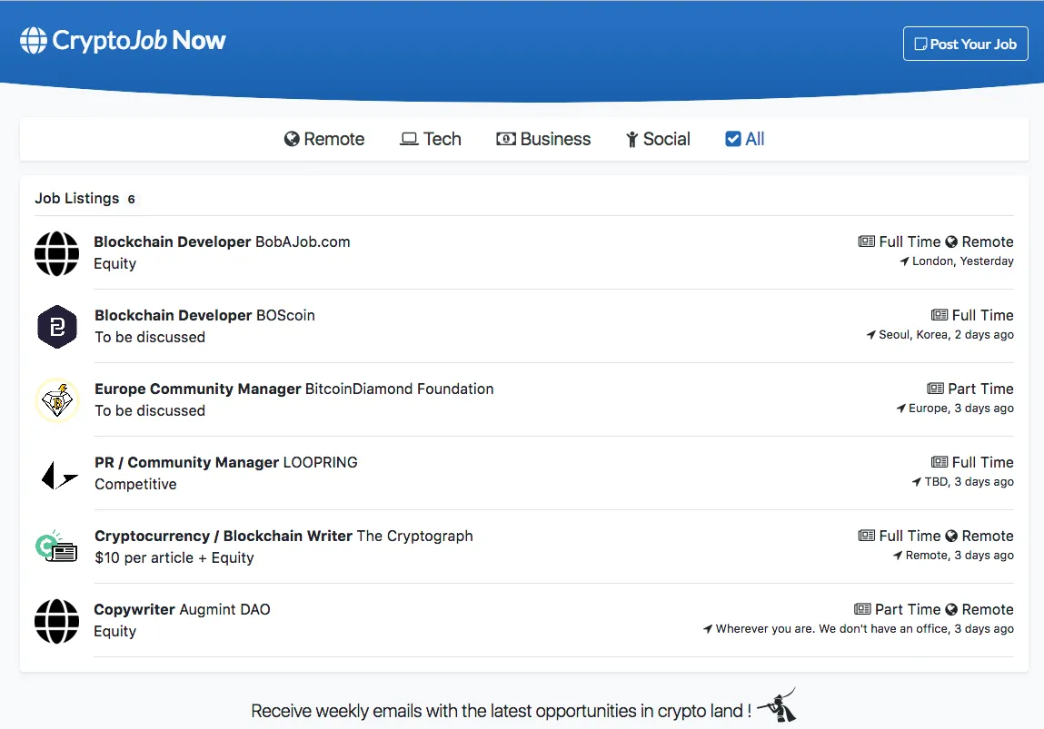Click the LOOPRING arrow logo
Screen dimensions: 1044x729
pos(59,475)
